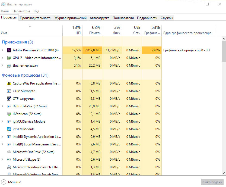Click the igfxCUIService Module icon
The image size is (226, 187).
click(9, 121)
